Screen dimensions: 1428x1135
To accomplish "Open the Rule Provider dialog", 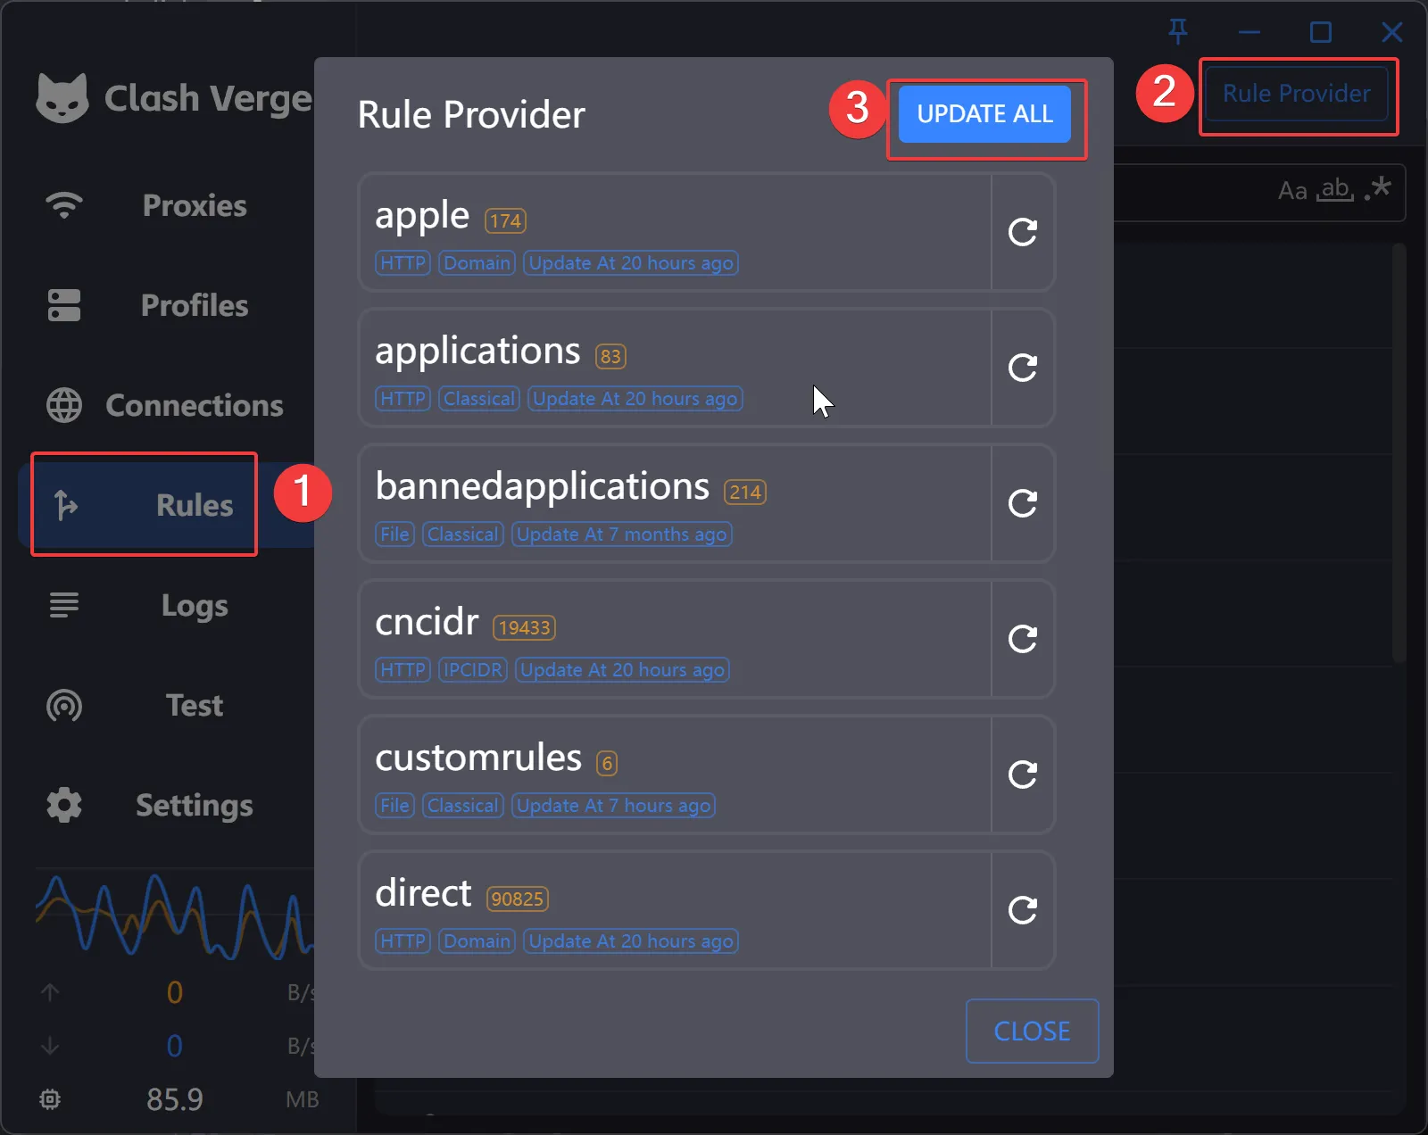I will pos(1298,93).
